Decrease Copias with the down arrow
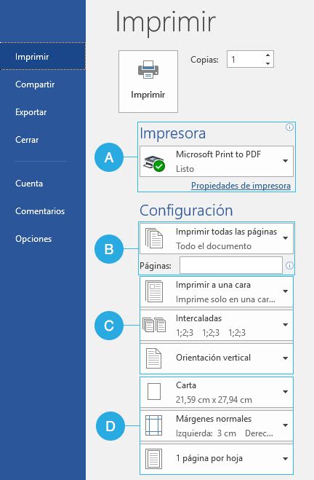The width and height of the screenshot is (314, 480). 267,63
